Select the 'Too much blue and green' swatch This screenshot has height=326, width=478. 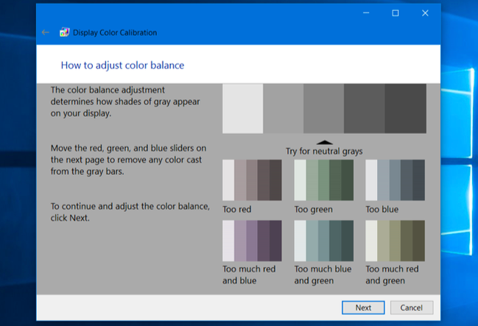(x=324, y=241)
